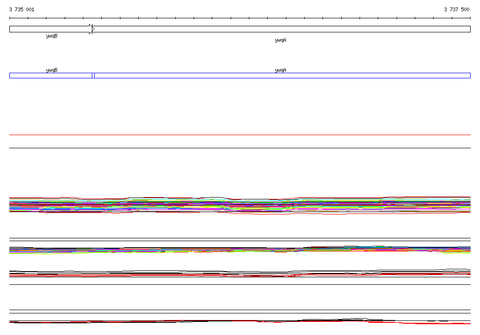
Task: Select the thin red horizontal threshold line
Action: point(240,135)
